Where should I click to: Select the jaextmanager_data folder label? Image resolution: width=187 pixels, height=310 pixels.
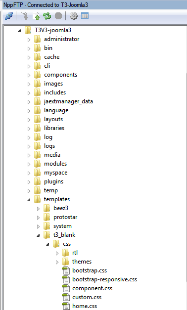[68, 101]
